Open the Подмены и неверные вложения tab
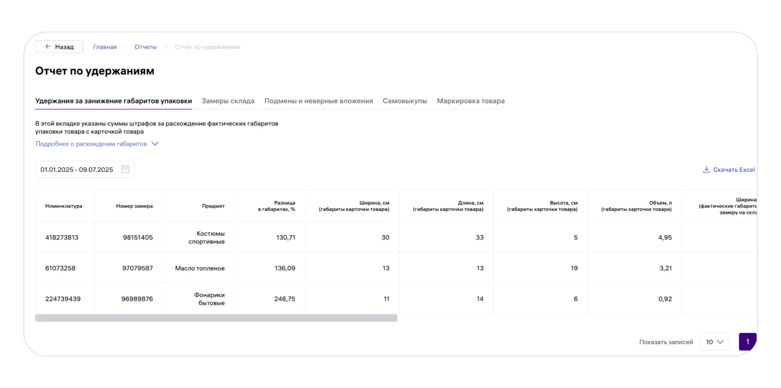Image resolution: width=781 pixels, height=388 pixels. 318,101
